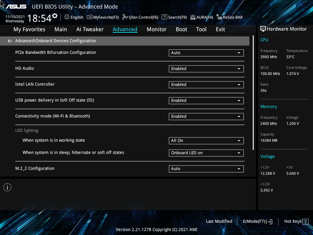The width and height of the screenshot is (313, 235).
Task: Select the Advanced tab
Action: [x=125, y=29]
